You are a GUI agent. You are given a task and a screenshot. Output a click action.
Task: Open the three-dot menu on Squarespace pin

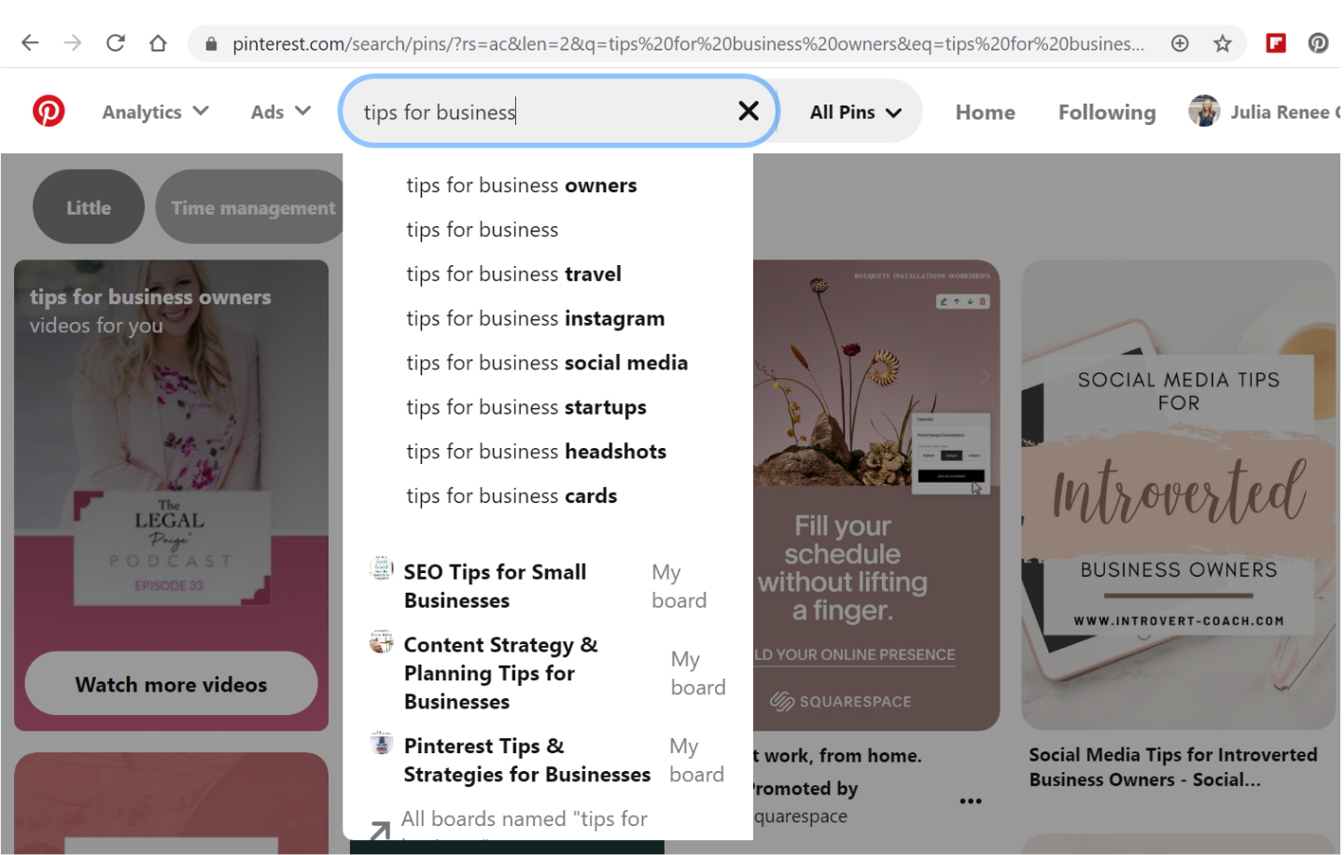[971, 801]
